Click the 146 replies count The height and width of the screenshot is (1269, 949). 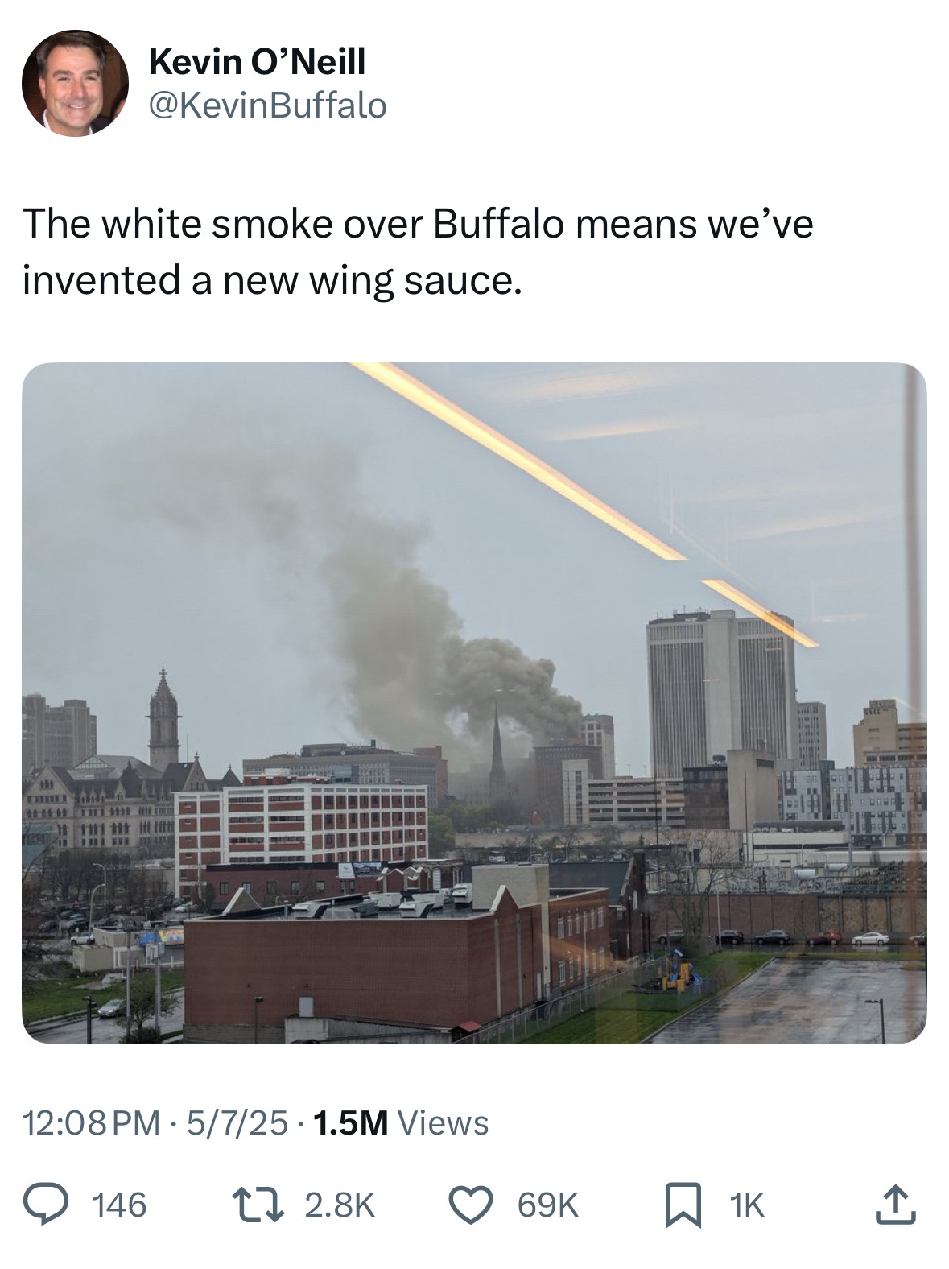pyautogui.click(x=120, y=1205)
